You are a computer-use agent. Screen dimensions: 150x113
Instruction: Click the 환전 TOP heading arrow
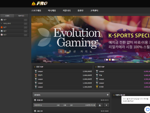pyautogui.click(x=96, y=67)
